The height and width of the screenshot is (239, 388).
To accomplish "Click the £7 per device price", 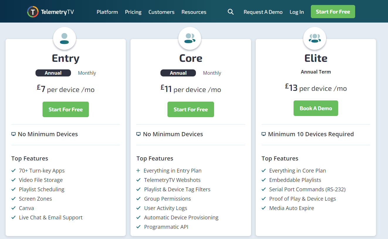I will coord(66,89).
